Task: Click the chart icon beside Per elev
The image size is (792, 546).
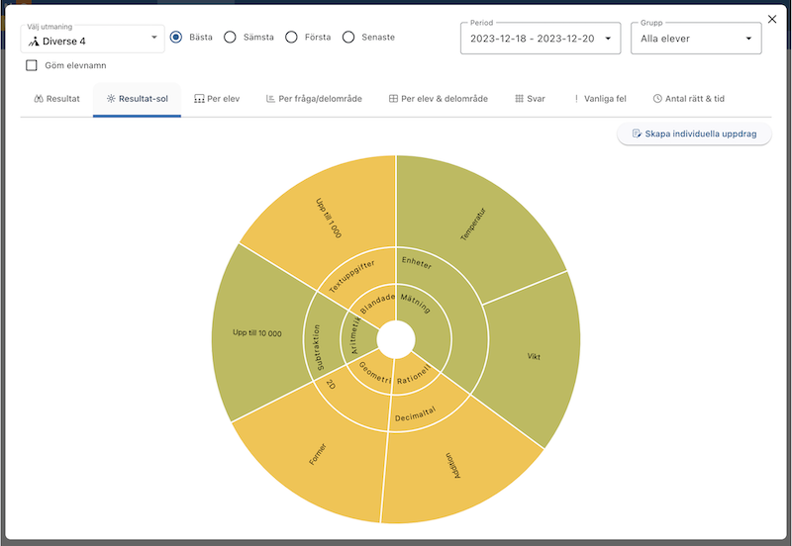Action: pos(199,99)
